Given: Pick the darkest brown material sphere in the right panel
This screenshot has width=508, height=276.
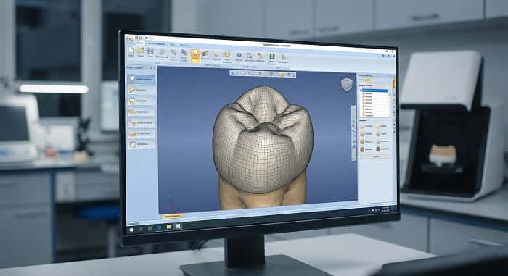Looking at the screenshot, I should point(378,149).
